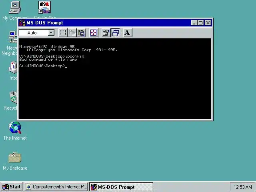Click the 12:53 AM taskbar clock

(242, 187)
